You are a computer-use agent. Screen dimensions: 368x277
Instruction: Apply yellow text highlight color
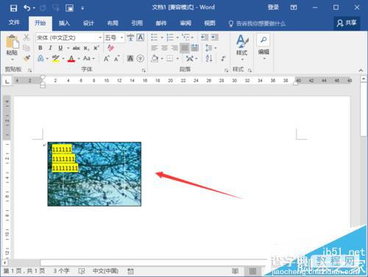point(56,59)
